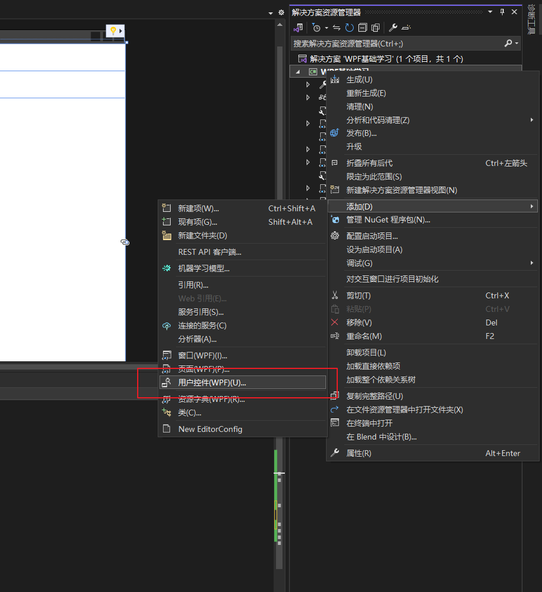The width and height of the screenshot is (542, 592).
Task: Click the collapse all icon in Solution Explorer
Action: click(362, 28)
